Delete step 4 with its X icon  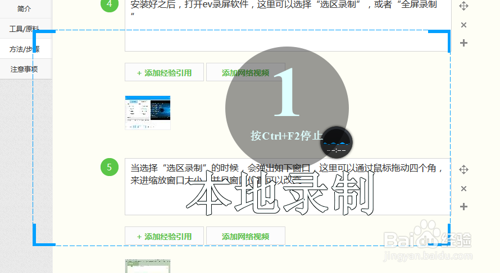pos(463,25)
